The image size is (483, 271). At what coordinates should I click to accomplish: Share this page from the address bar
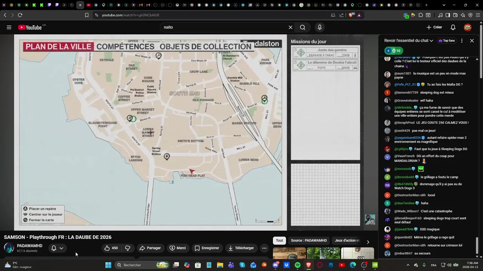[341, 15]
